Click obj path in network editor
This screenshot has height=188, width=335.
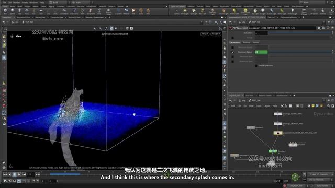(243, 100)
